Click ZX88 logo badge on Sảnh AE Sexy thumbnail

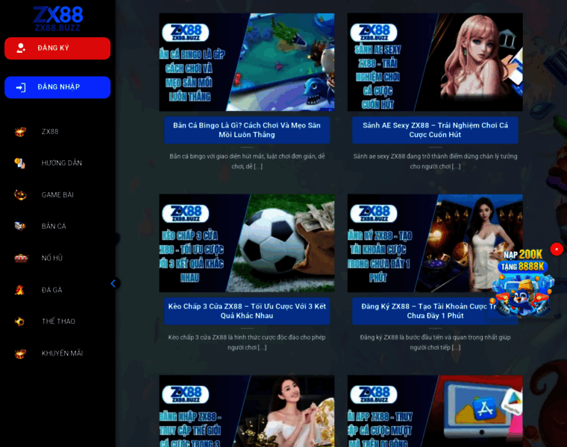click(374, 33)
